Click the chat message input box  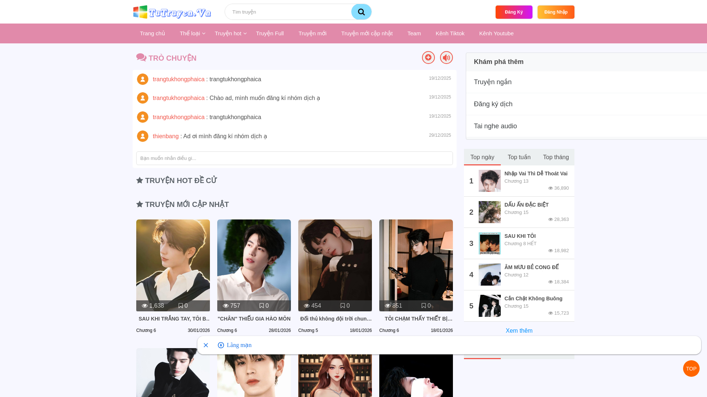coord(295,158)
